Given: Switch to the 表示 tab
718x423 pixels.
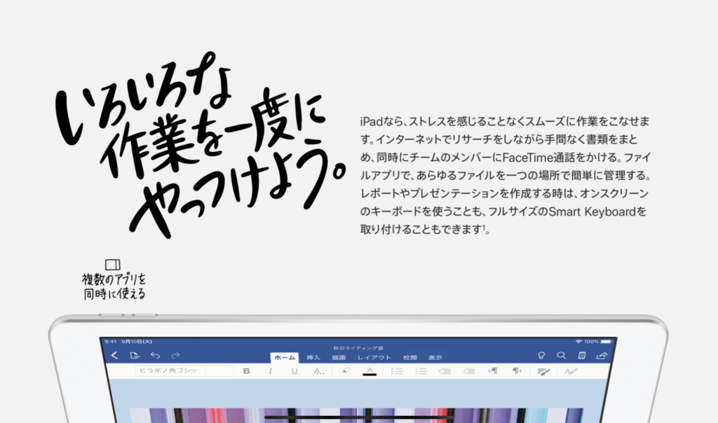Looking at the screenshot, I should pos(435,358).
